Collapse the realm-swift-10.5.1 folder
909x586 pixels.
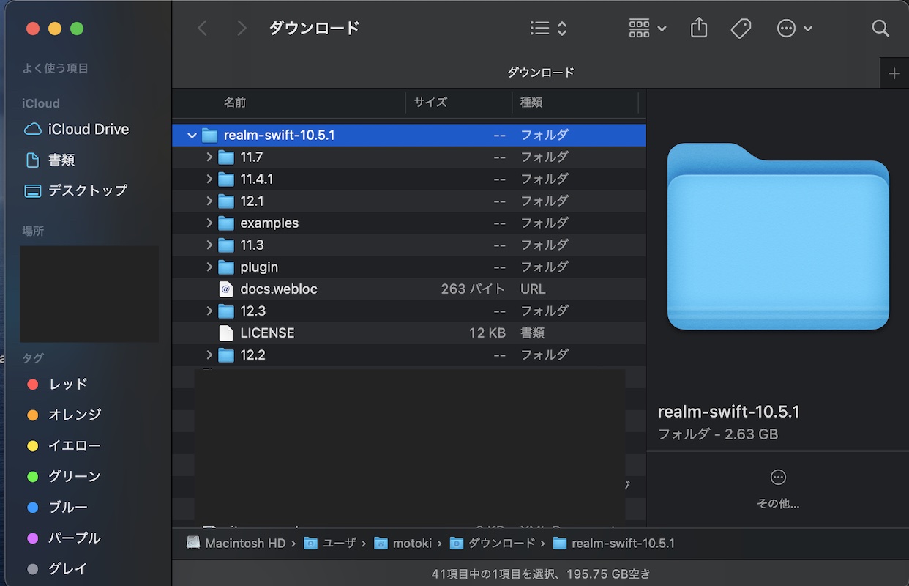pos(192,136)
